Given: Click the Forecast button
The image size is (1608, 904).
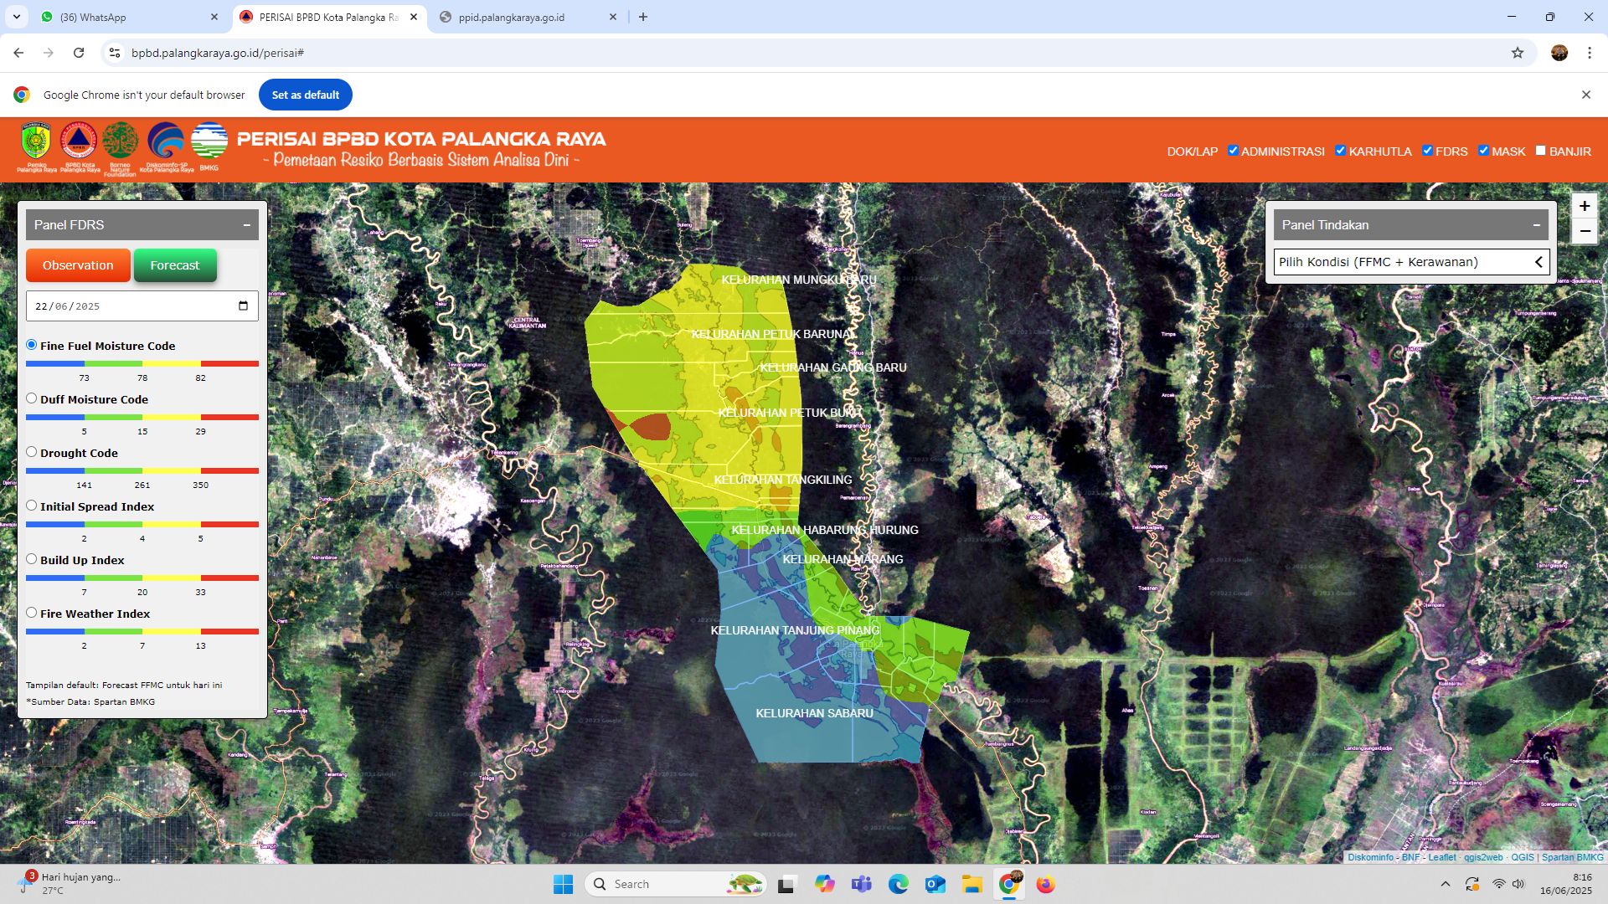Looking at the screenshot, I should [175, 265].
